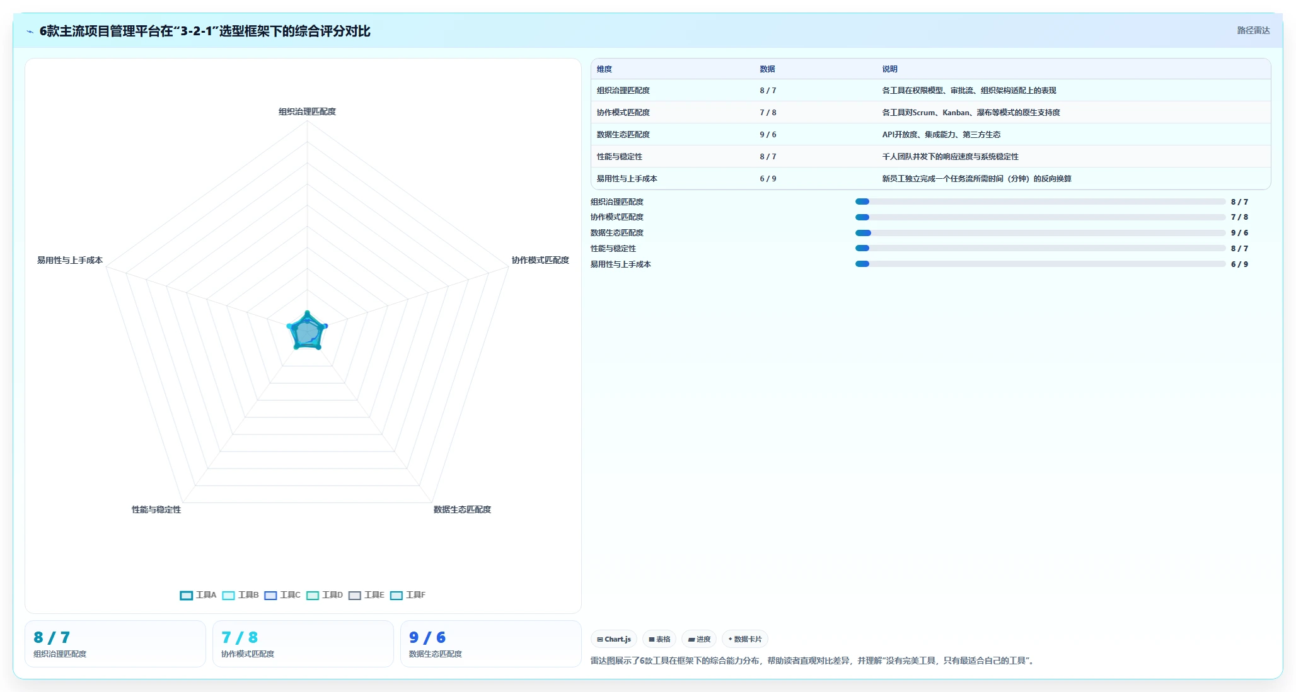
Task: Click description 千人团队并发下的响应速度与系统稳定性
Action: (950, 157)
